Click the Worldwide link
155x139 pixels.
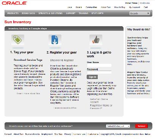[x=145, y=3]
